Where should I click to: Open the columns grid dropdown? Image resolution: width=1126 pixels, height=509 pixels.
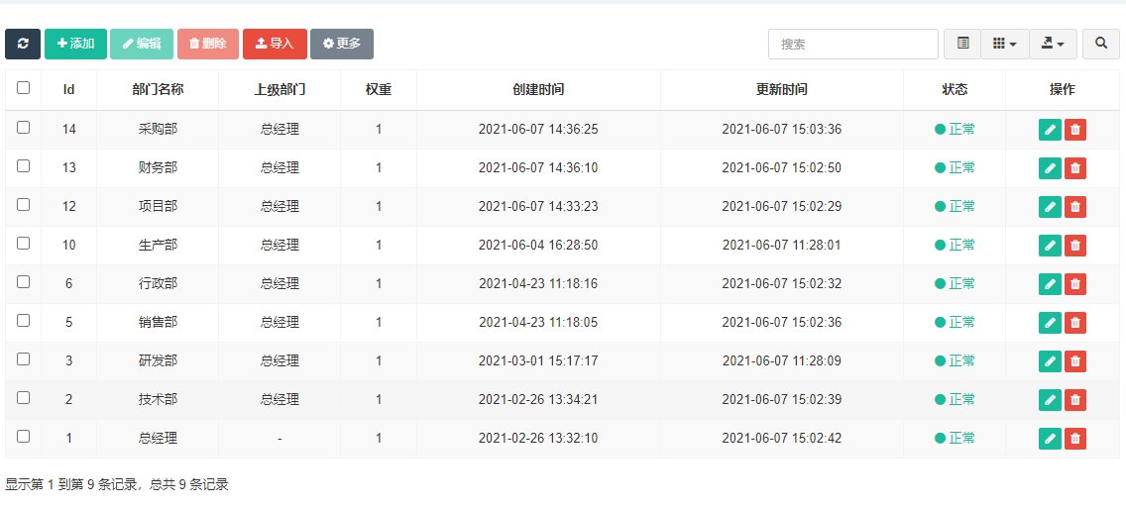[1005, 44]
